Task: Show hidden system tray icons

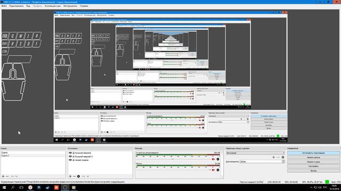Action: tap(311, 187)
